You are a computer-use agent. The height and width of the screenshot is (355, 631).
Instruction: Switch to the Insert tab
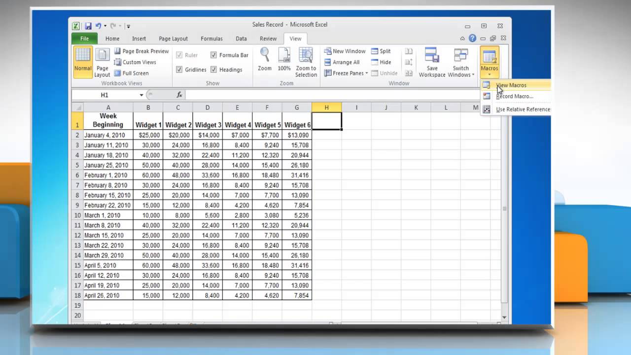[x=139, y=38]
